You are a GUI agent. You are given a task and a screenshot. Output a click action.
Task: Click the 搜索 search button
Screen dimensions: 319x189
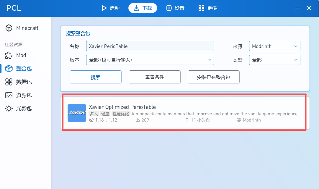pyautogui.click(x=96, y=77)
